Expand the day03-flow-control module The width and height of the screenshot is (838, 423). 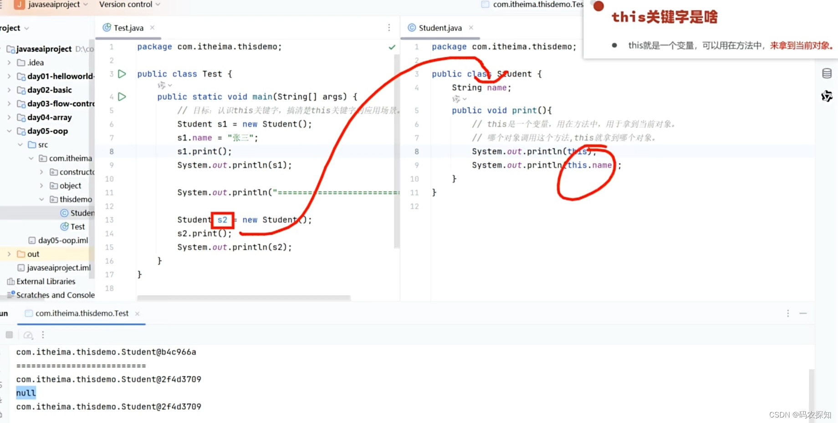pos(9,103)
